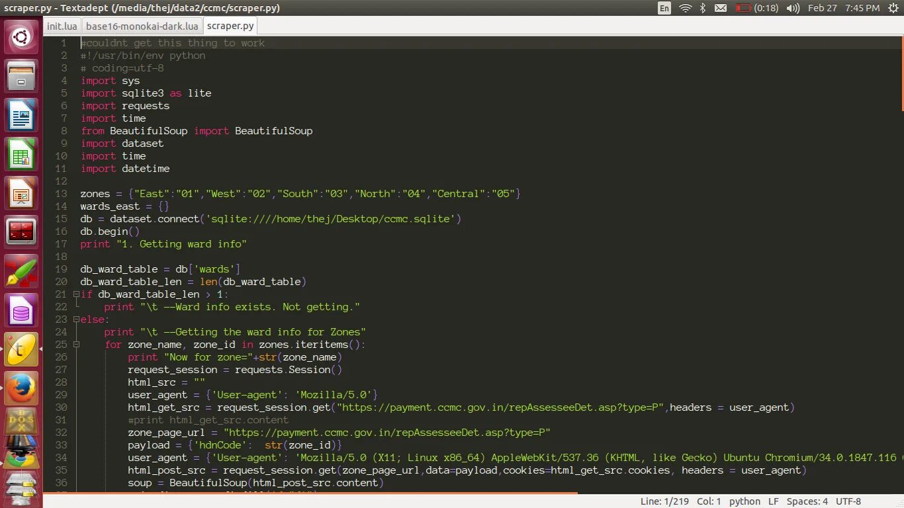Click on 'zones.iteritems()' in the for loop
904x508 pixels.
(310, 345)
